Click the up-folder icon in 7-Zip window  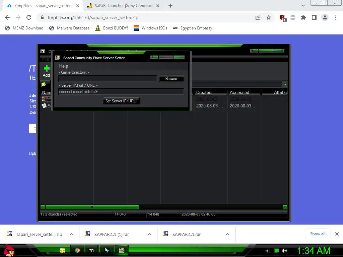point(44,84)
